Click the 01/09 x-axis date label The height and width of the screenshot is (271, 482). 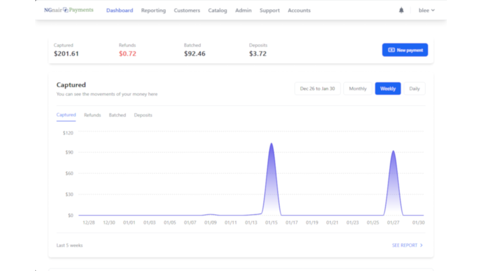pyautogui.click(x=210, y=222)
